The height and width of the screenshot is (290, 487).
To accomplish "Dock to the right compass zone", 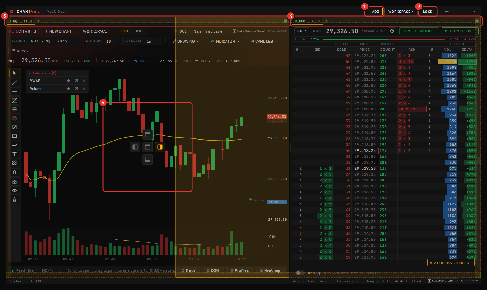I will [160, 147].
